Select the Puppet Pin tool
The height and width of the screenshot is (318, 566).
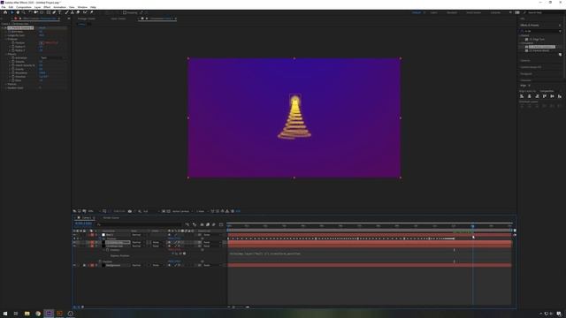point(92,12)
